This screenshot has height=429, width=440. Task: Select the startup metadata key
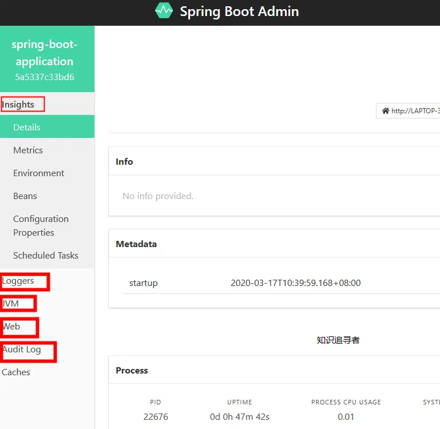pyautogui.click(x=144, y=283)
